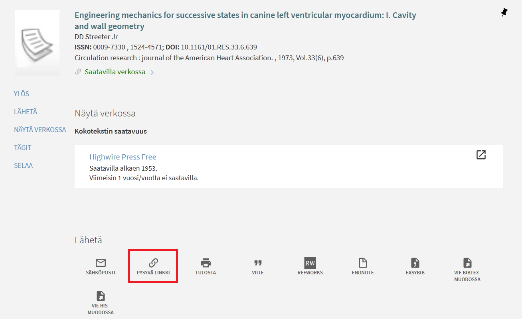Screen dimensions: 522x319
Task: Click the pin record icon
Action: click(504, 13)
